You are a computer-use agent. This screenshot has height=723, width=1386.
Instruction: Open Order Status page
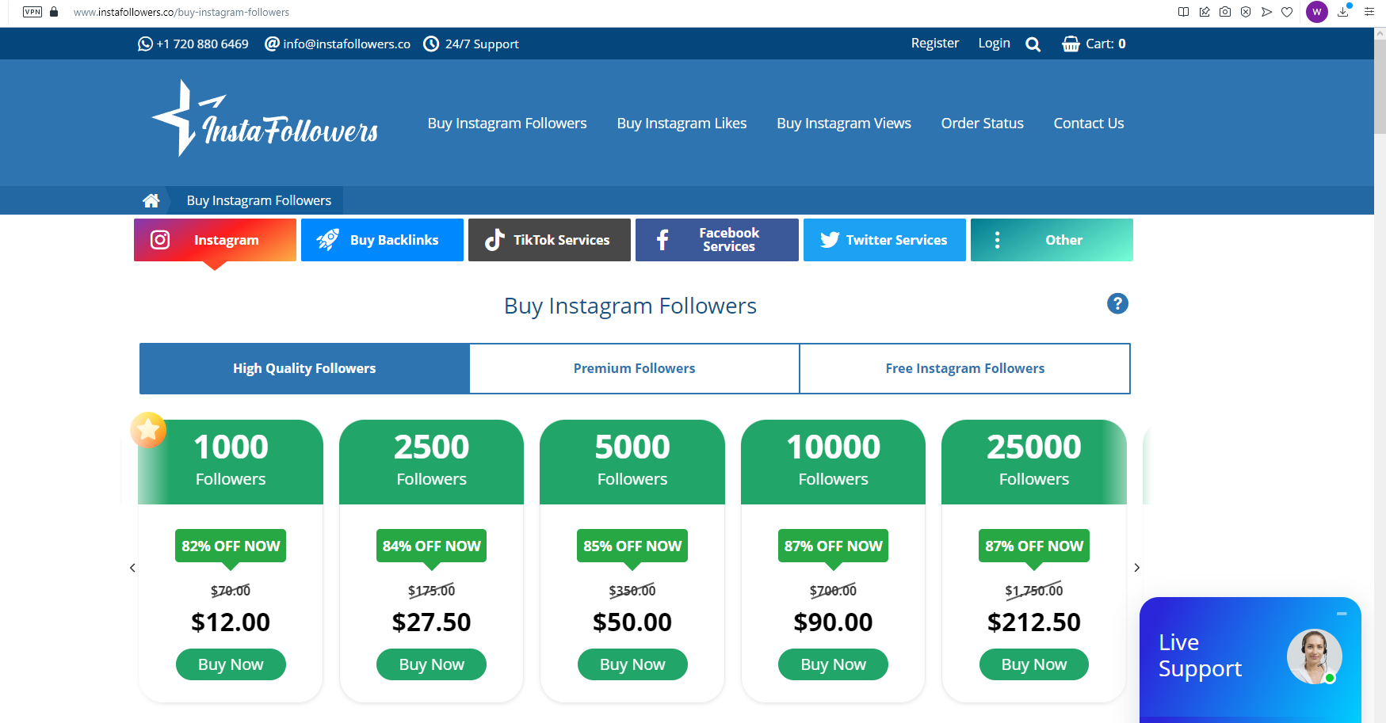(982, 123)
